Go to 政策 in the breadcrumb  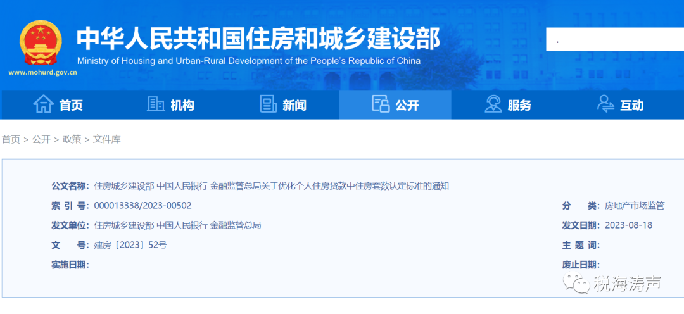tap(72, 139)
